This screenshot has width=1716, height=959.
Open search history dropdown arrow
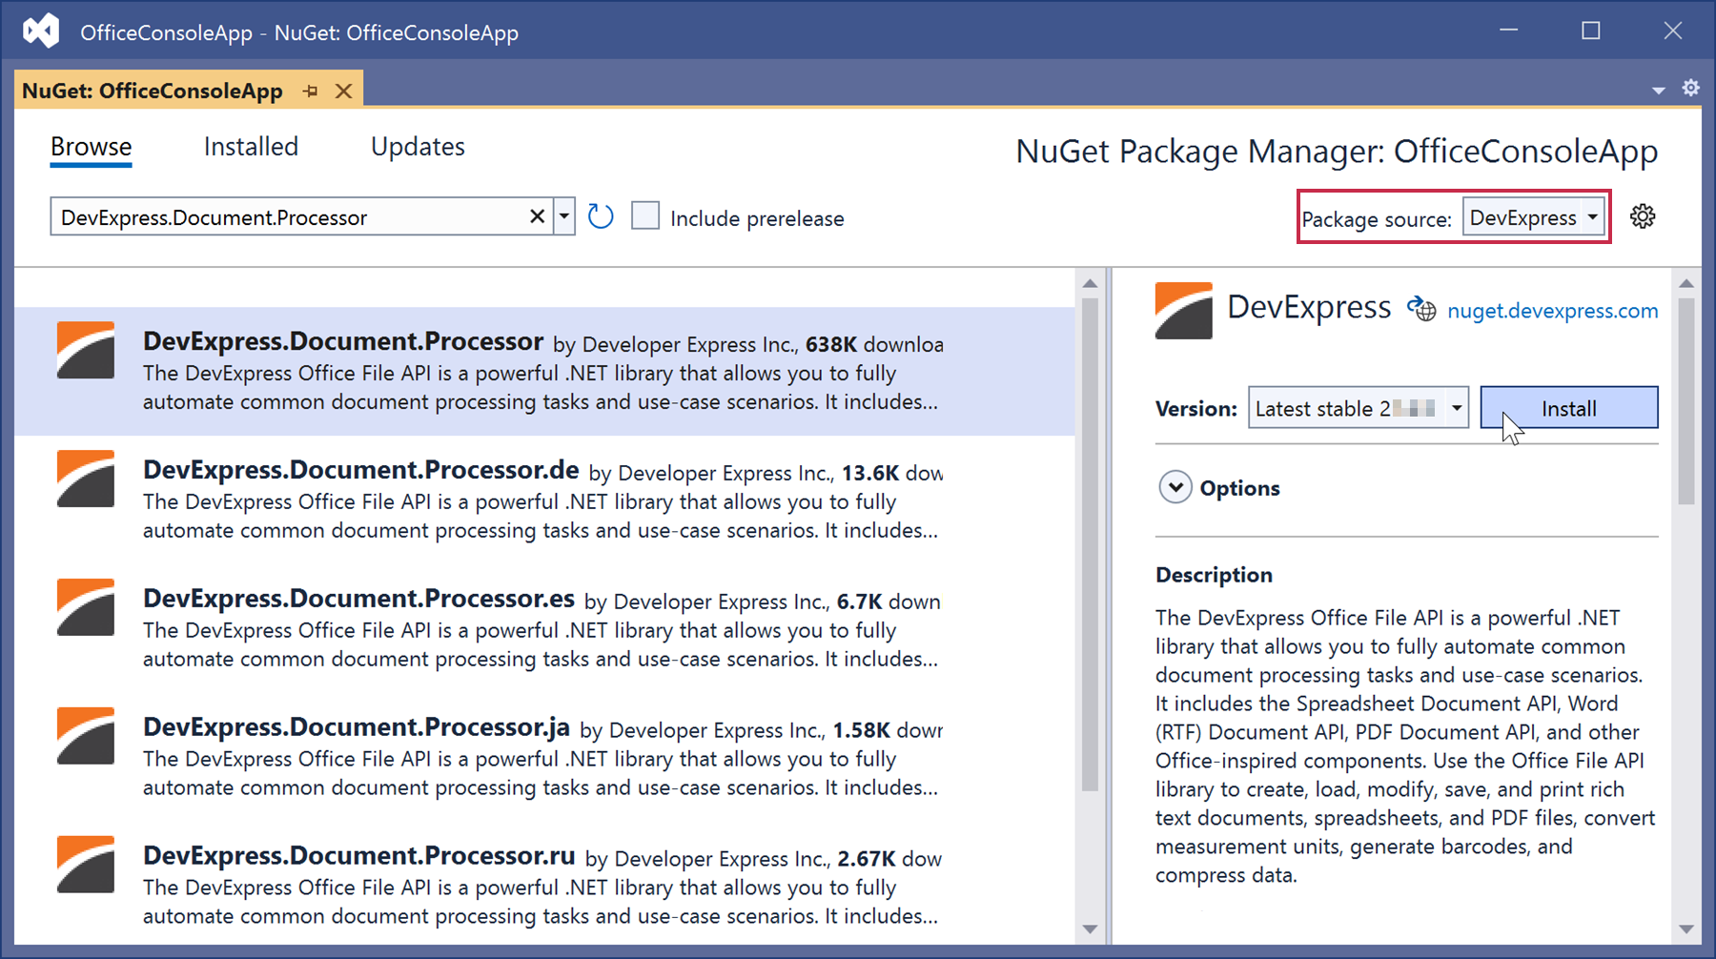tap(564, 217)
